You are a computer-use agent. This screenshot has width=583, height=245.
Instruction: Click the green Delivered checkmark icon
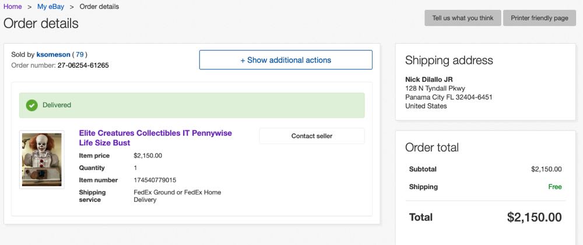(32, 106)
